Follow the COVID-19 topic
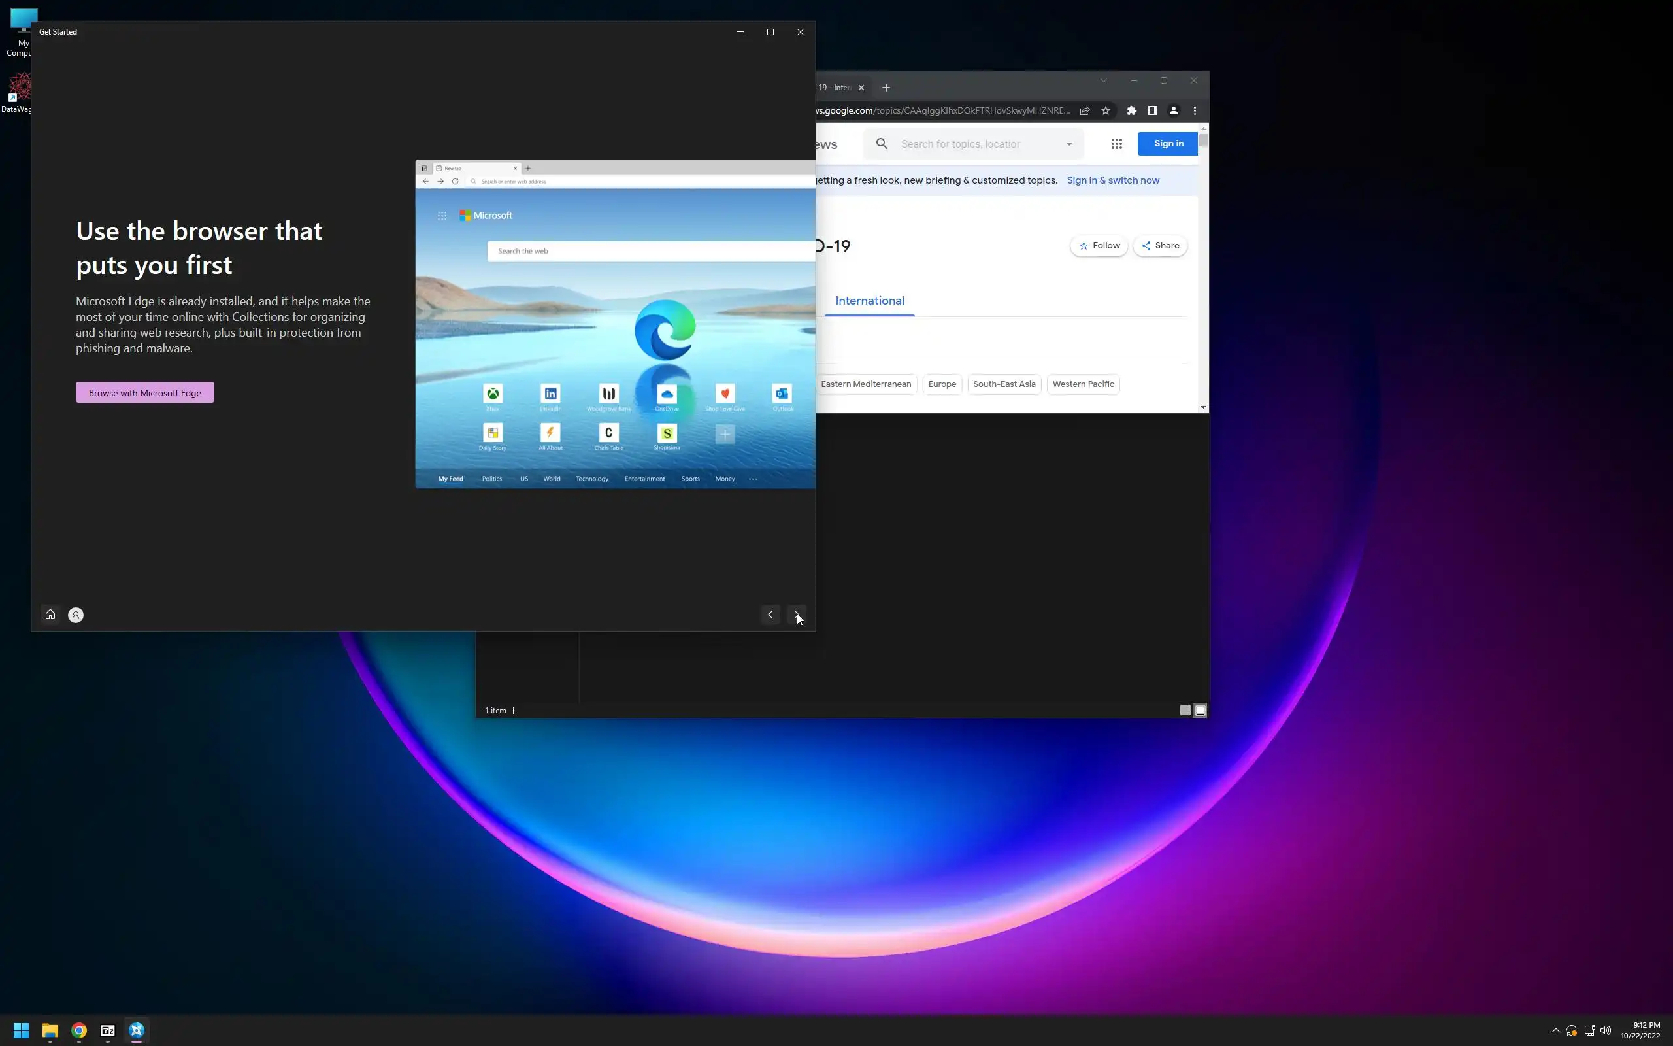This screenshot has height=1046, width=1673. coord(1099,246)
